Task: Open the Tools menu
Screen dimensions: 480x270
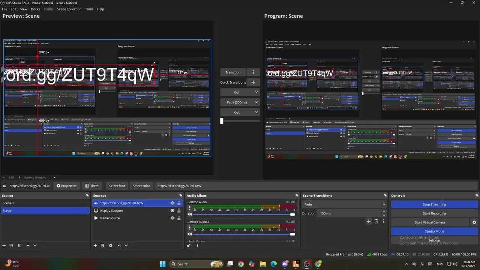Action: tap(89, 9)
